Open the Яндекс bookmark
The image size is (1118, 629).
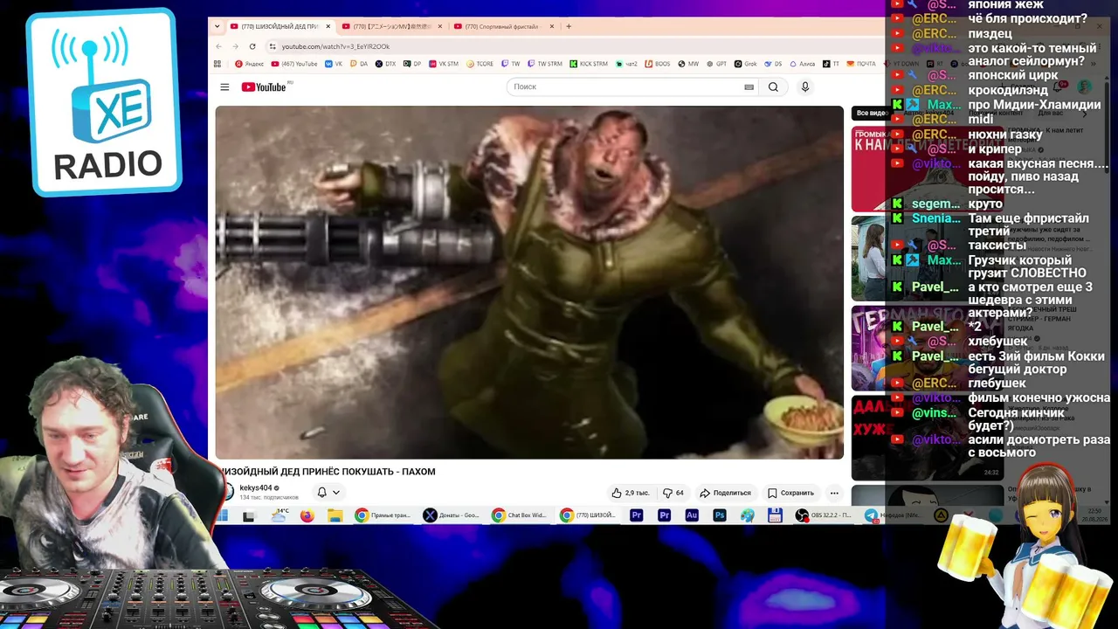click(249, 64)
